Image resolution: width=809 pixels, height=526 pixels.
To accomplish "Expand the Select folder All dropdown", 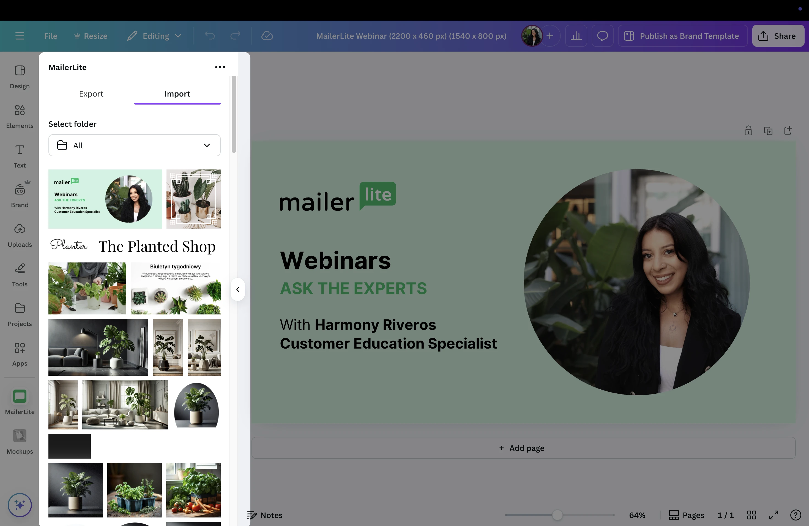I will [134, 146].
